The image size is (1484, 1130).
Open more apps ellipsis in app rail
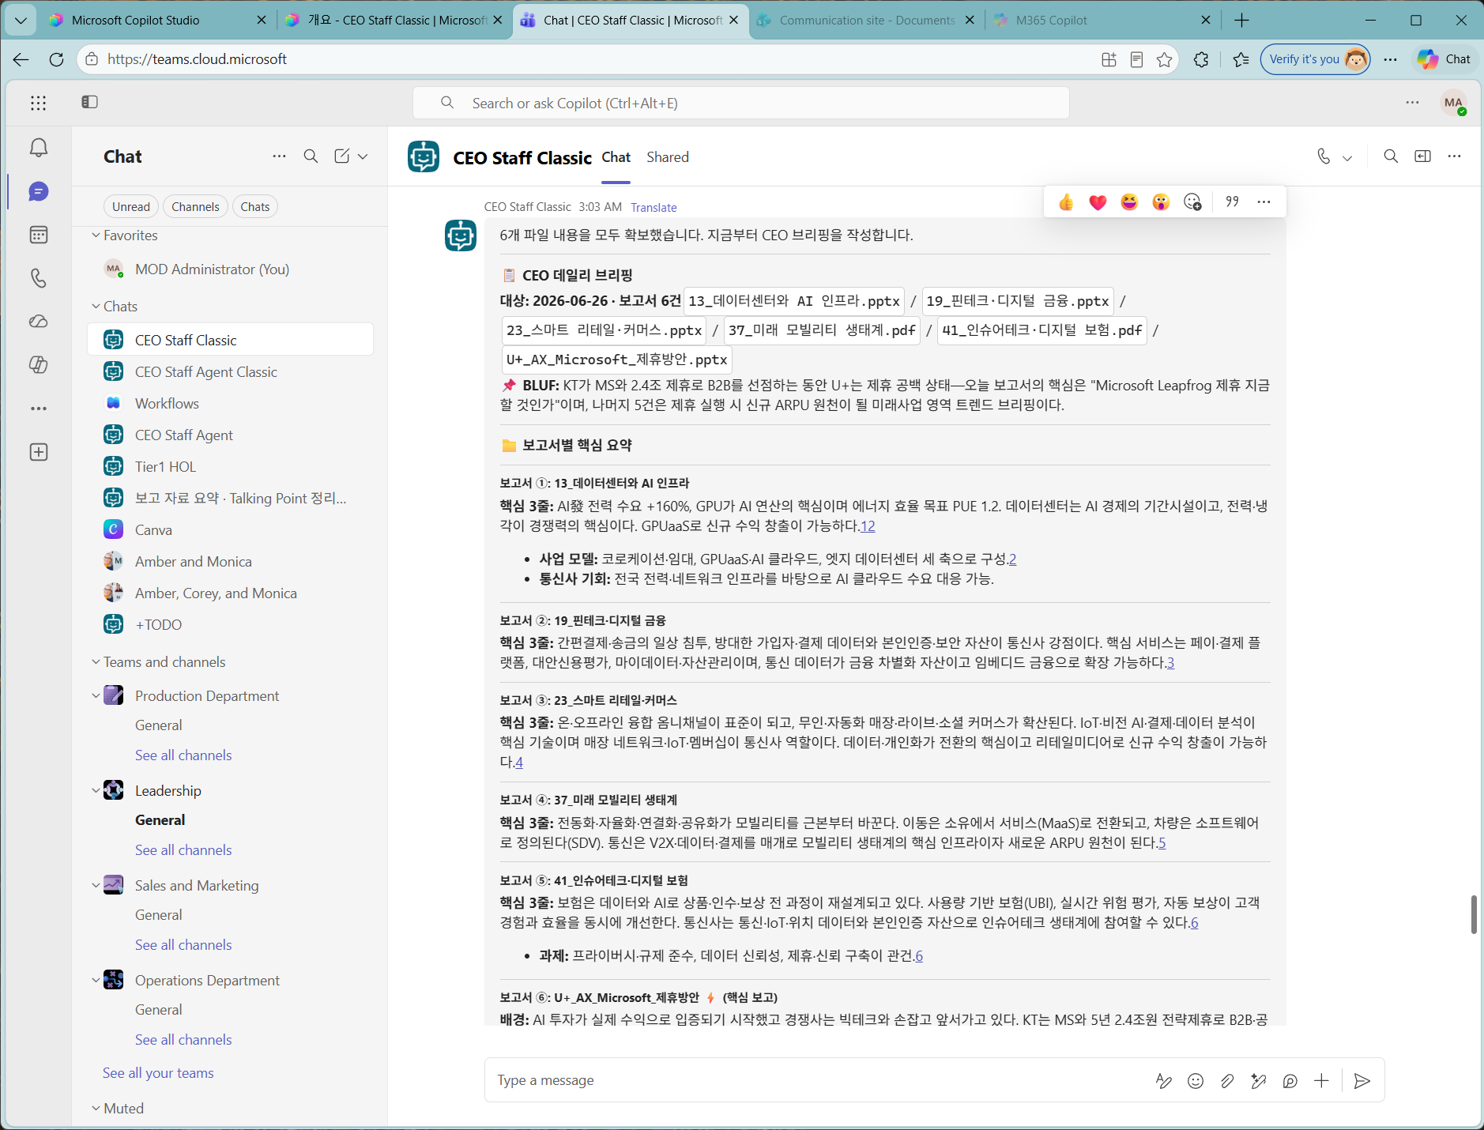click(x=39, y=409)
